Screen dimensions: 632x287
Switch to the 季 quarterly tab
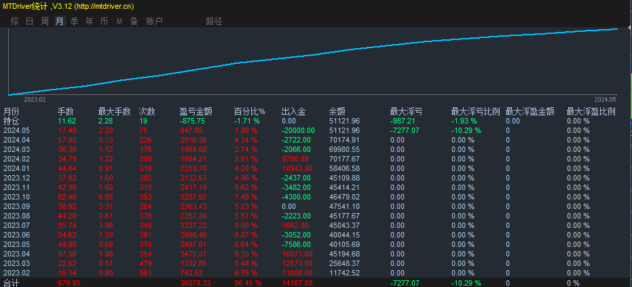(75, 21)
